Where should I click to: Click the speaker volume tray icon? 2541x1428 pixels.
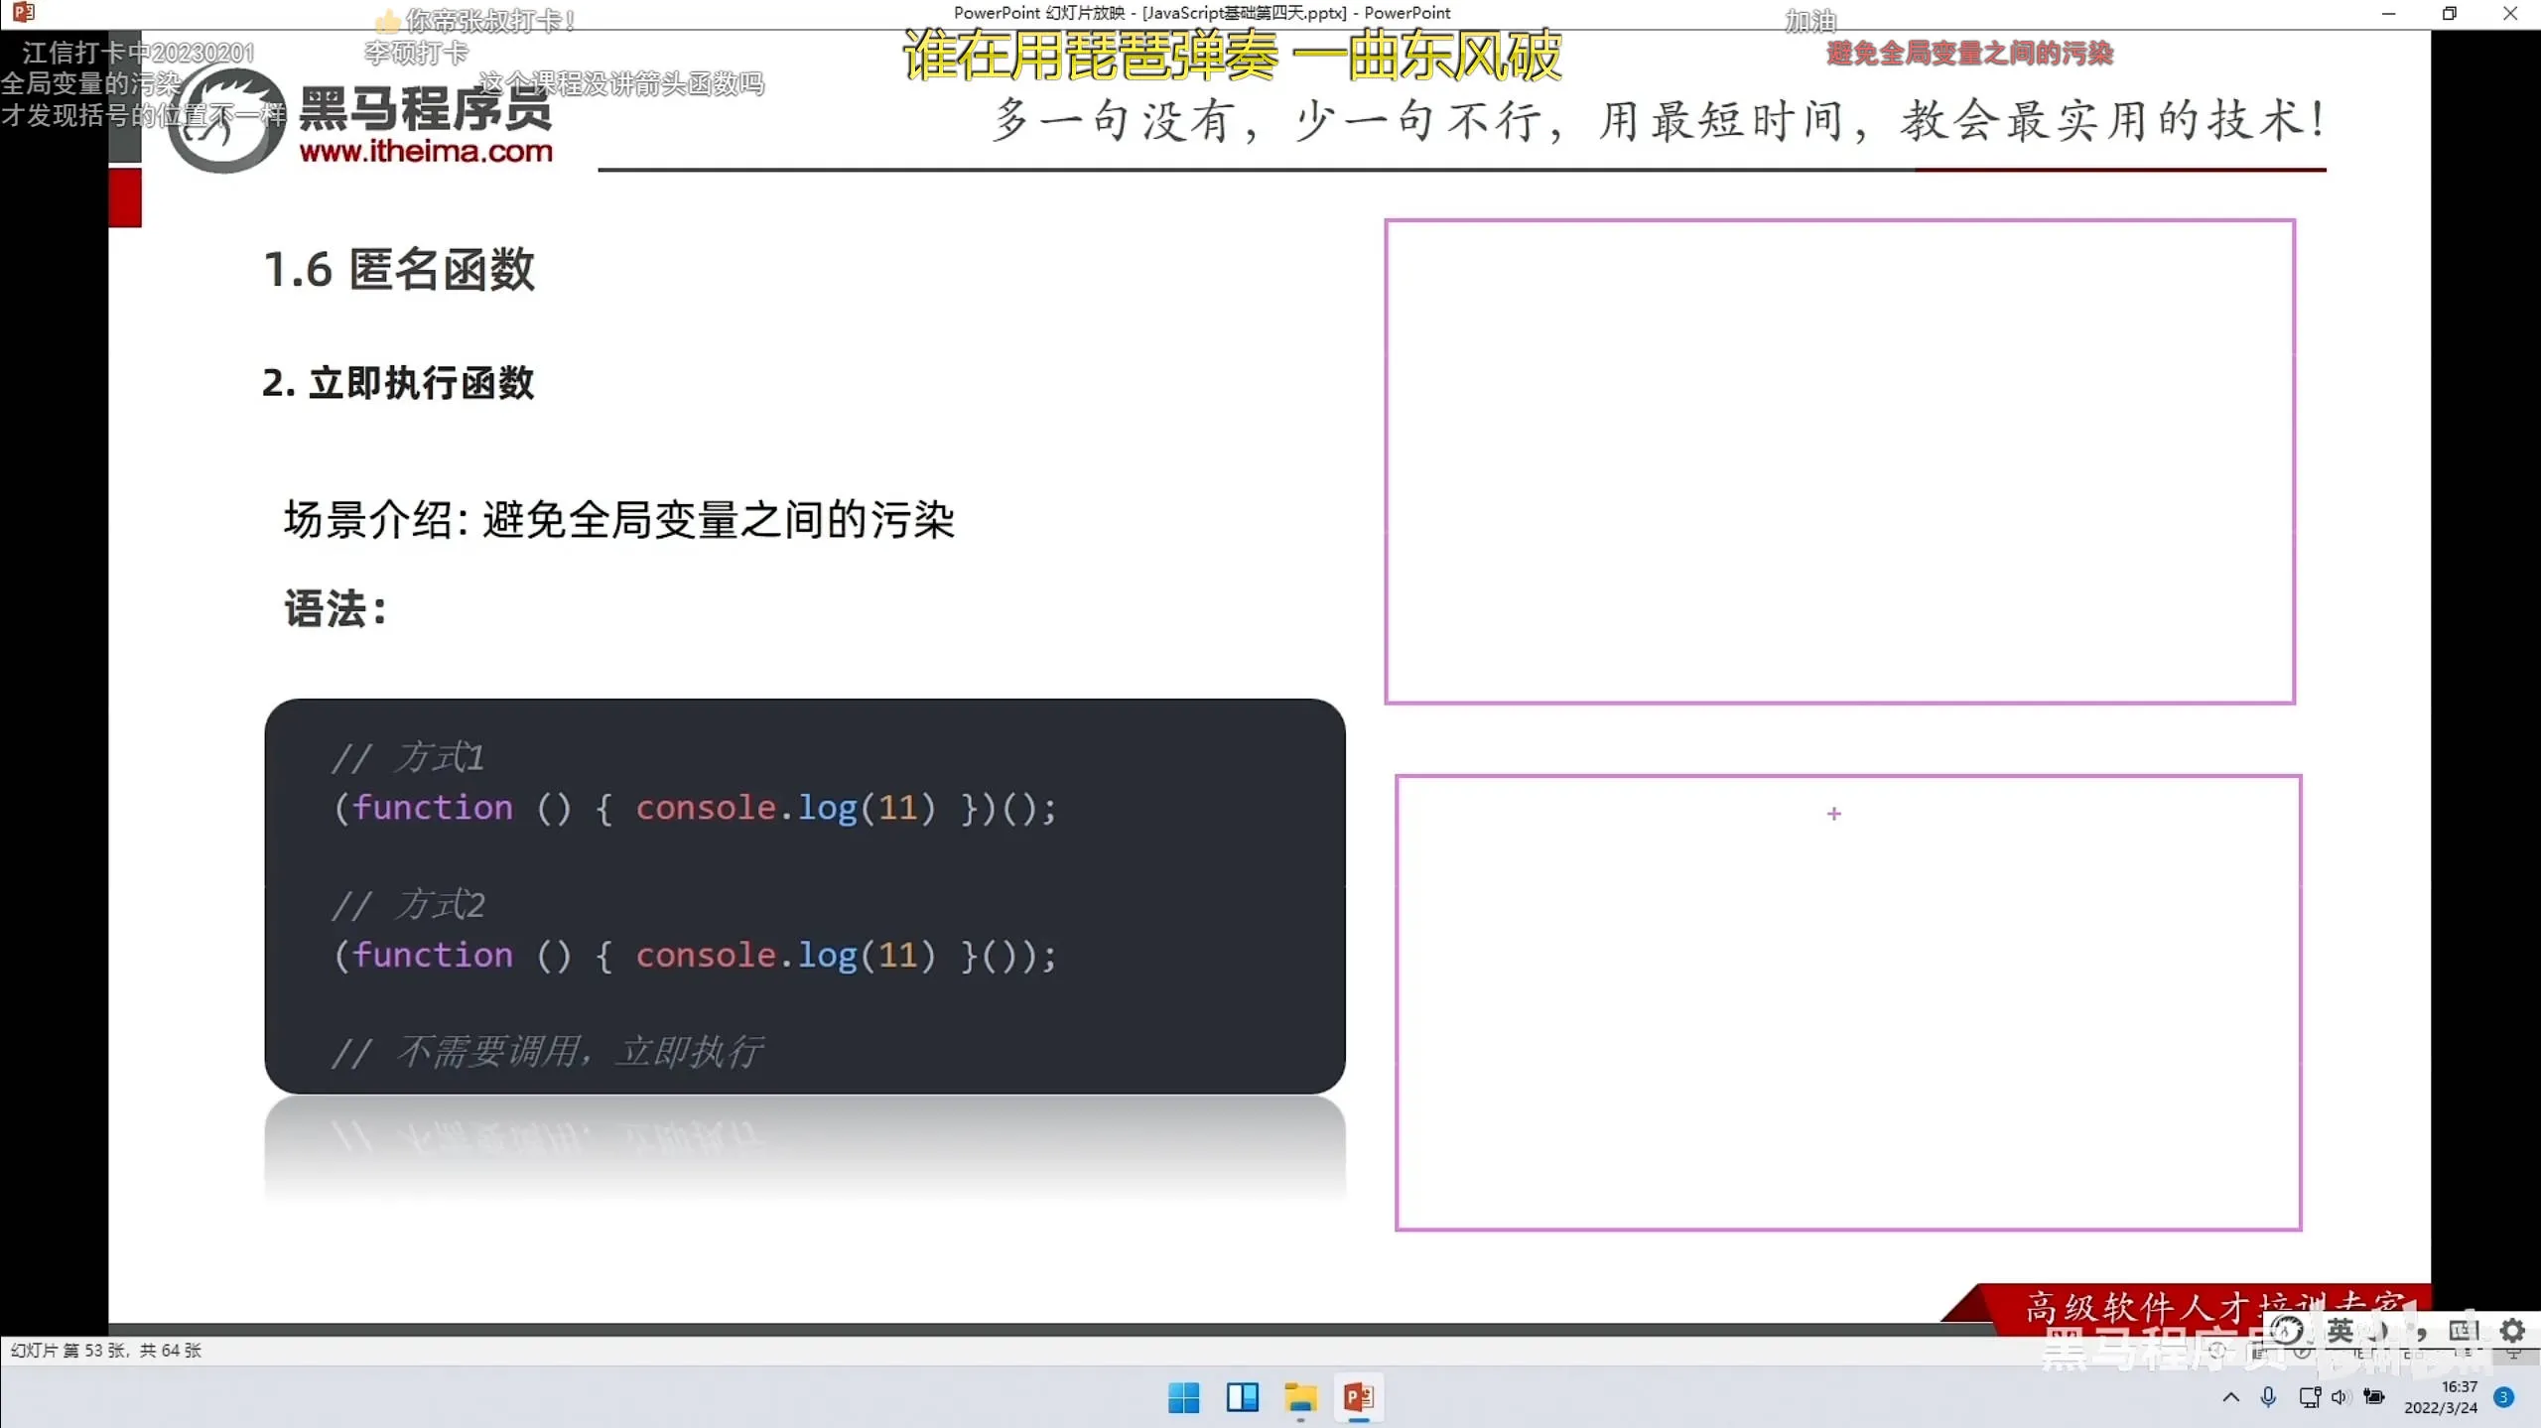[x=2340, y=1397]
